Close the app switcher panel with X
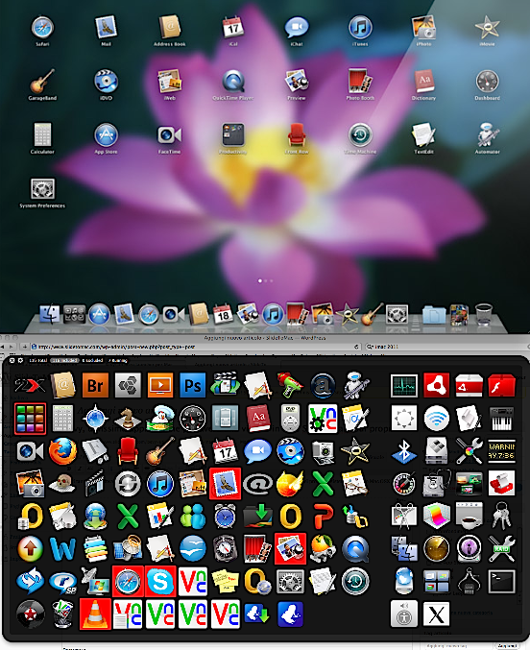This screenshot has height=650, width=530. coord(12,360)
